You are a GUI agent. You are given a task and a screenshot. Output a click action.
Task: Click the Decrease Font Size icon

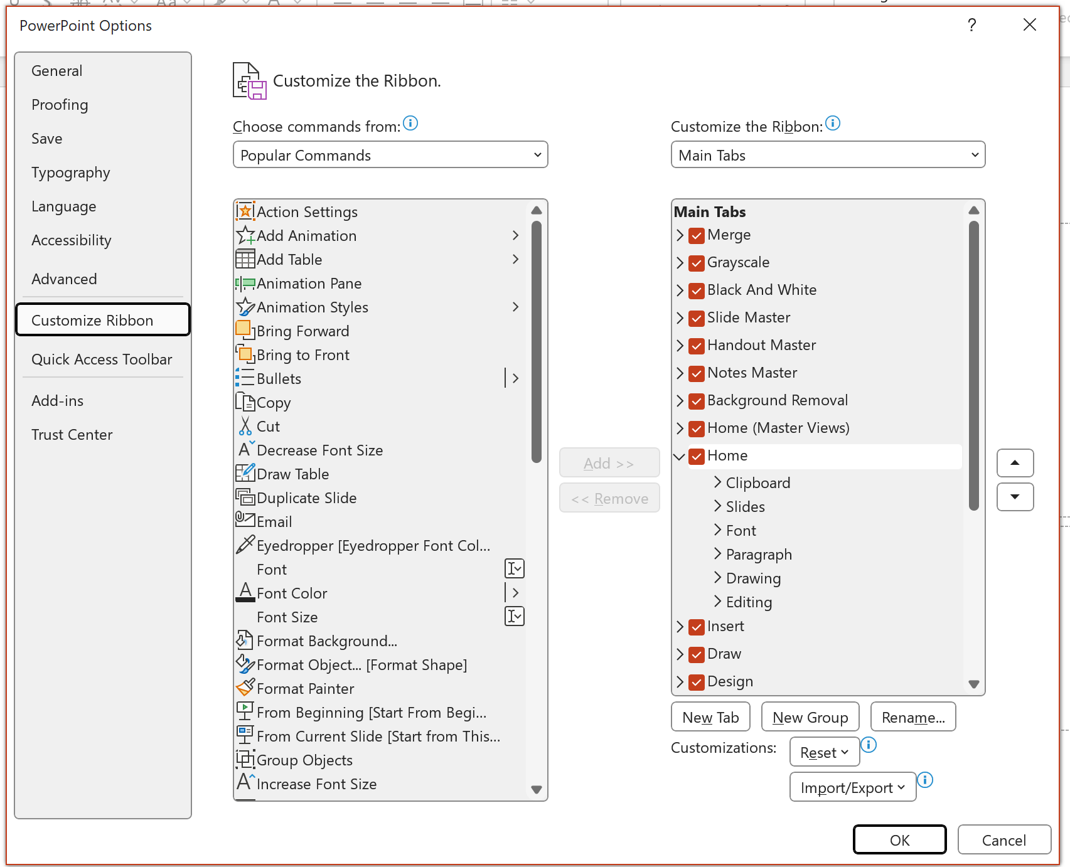coord(245,450)
